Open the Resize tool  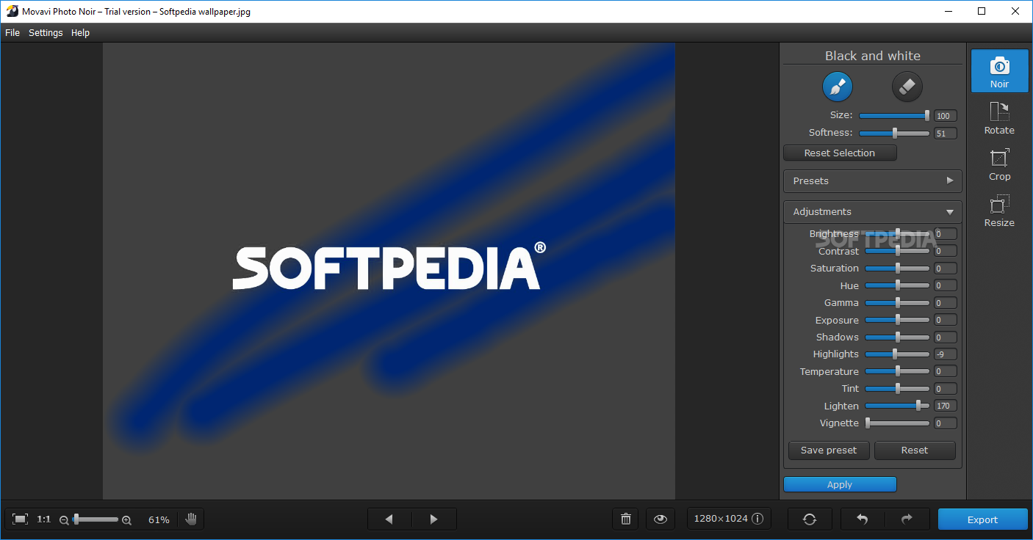999,210
